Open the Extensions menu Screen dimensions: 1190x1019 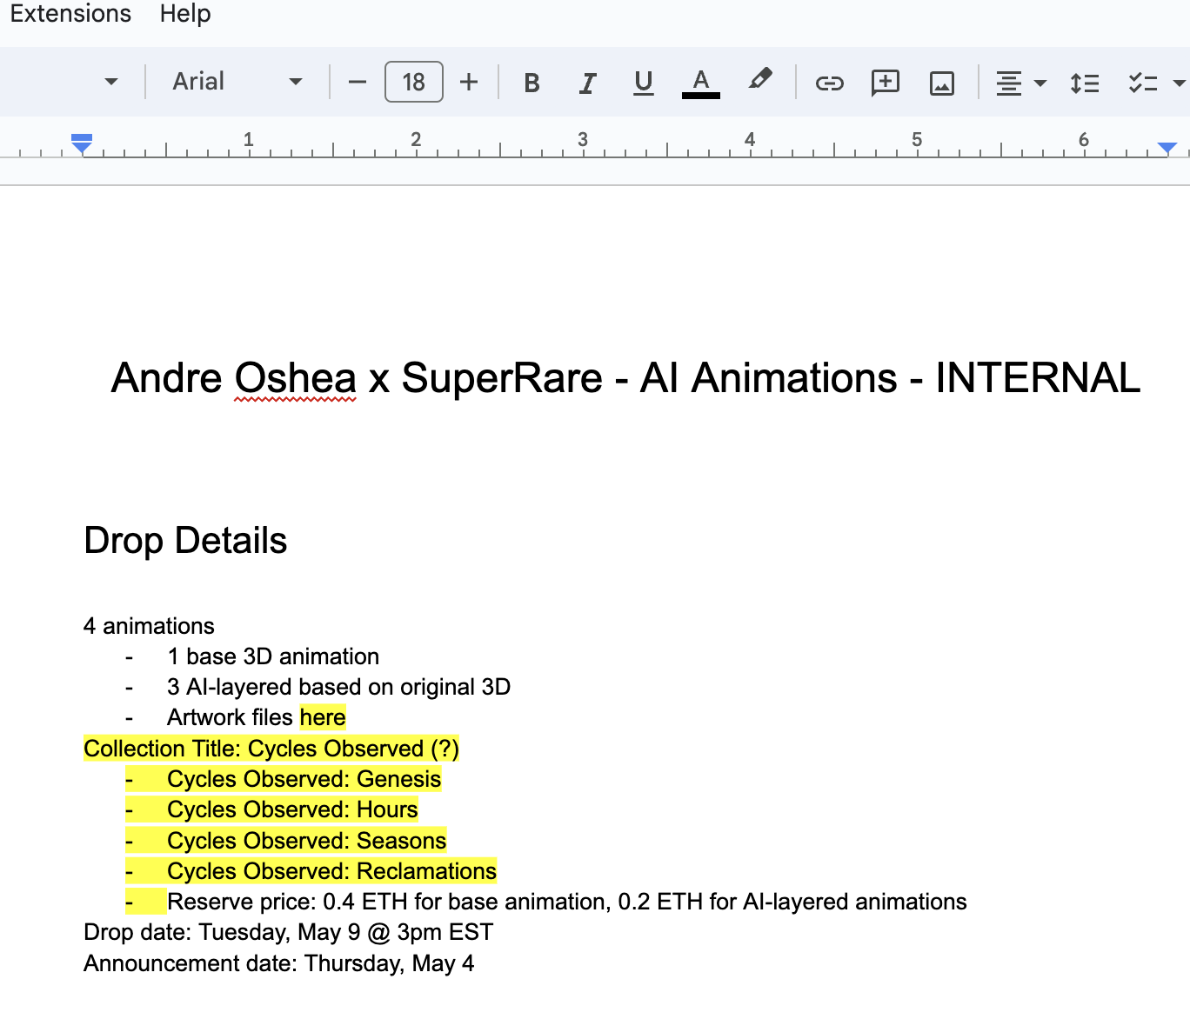[x=70, y=14]
